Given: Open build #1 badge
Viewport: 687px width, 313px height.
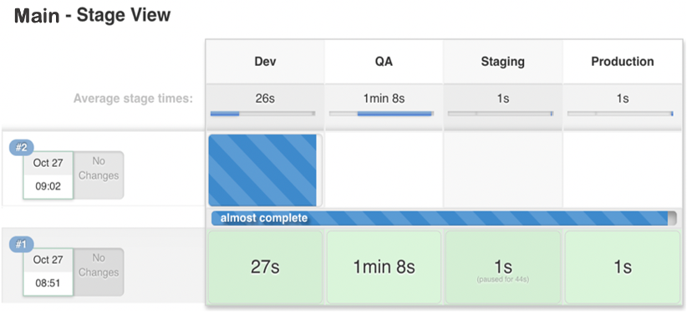Looking at the screenshot, I should pyautogui.click(x=22, y=245).
